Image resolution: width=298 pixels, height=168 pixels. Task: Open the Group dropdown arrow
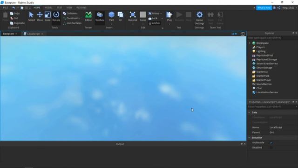pos(161,14)
